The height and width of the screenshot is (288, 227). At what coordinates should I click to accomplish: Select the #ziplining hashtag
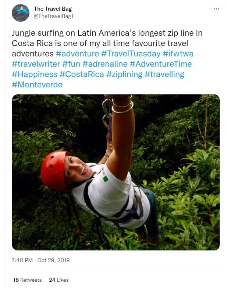pos(124,74)
